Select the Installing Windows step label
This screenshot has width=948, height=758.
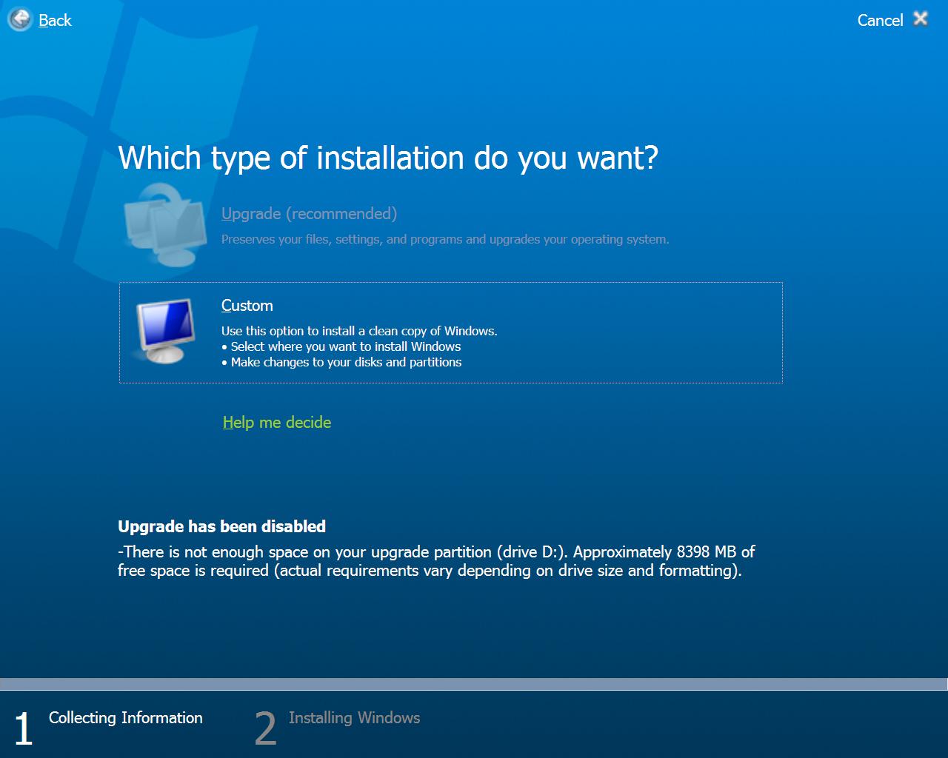coord(354,718)
